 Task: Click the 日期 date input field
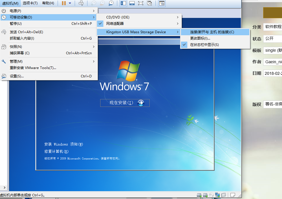coord(272,73)
